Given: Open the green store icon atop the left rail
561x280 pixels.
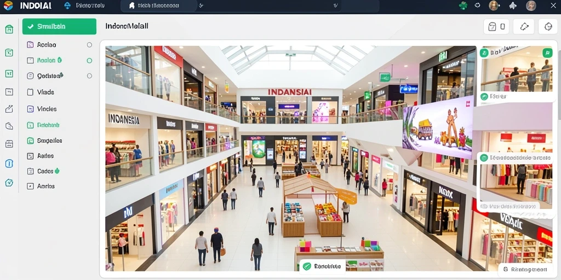Looking at the screenshot, I should tap(9, 30).
